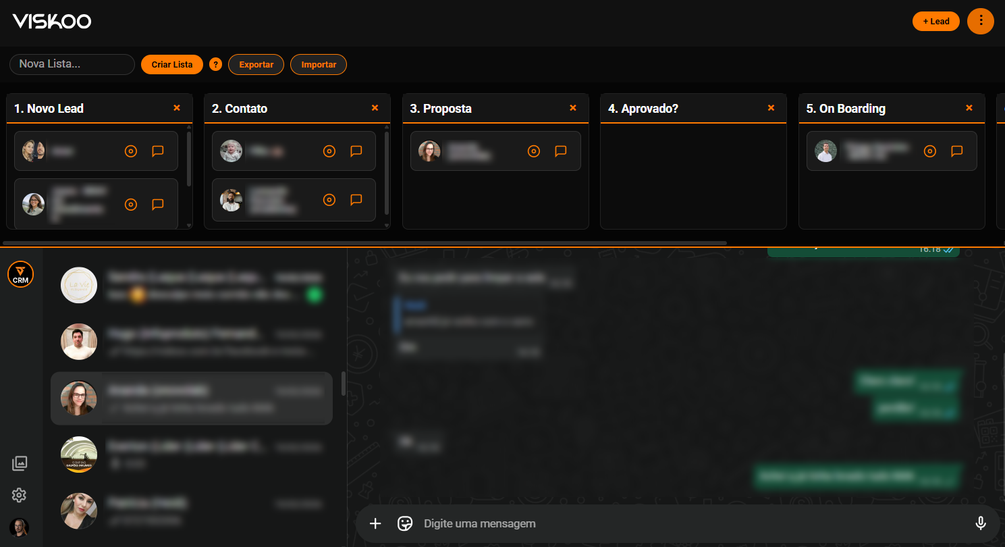Click target icon on On Boarding card
This screenshot has width=1005, height=547.
coord(930,151)
